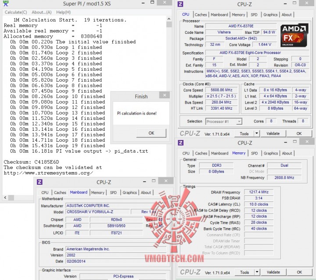Click the DRAM Frequency 1217.4 MHz value
This screenshot has height=280, width=316.
point(259,192)
